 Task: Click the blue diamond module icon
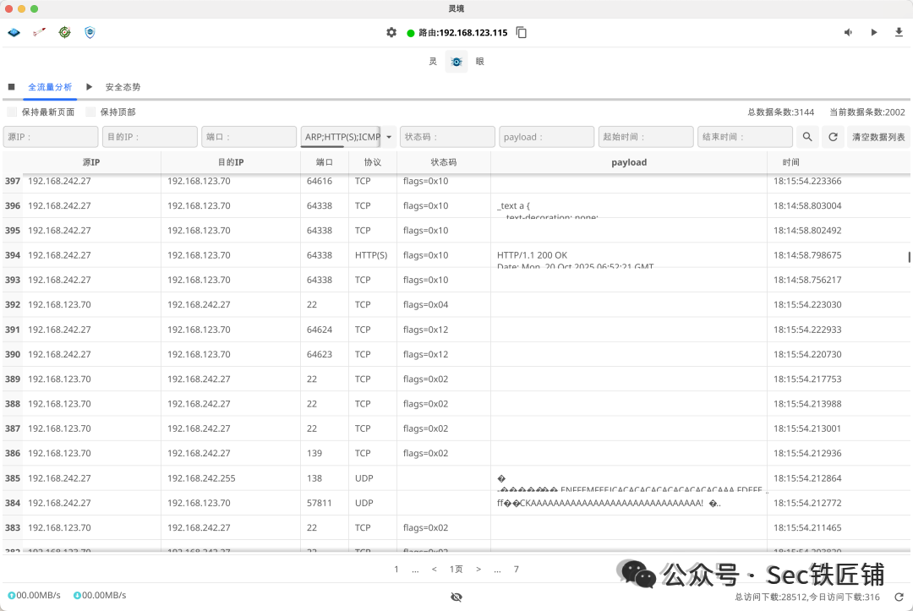tap(14, 33)
